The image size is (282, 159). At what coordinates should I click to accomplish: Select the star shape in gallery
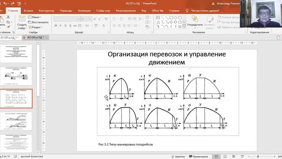(x=180, y=26)
